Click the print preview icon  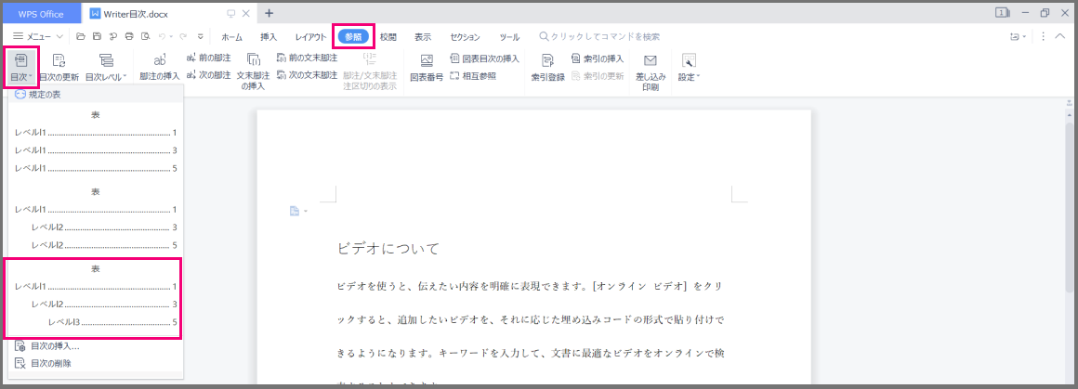click(145, 36)
